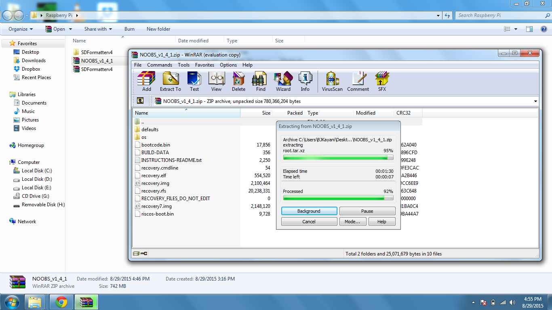Click the drive status icon in WinRAR status bar
Screen dimensions: 552x310
(137, 254)
